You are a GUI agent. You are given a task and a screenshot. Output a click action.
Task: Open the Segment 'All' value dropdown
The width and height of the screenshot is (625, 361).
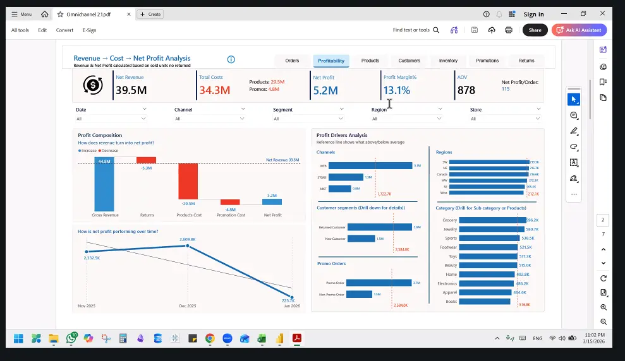point(308,119)
